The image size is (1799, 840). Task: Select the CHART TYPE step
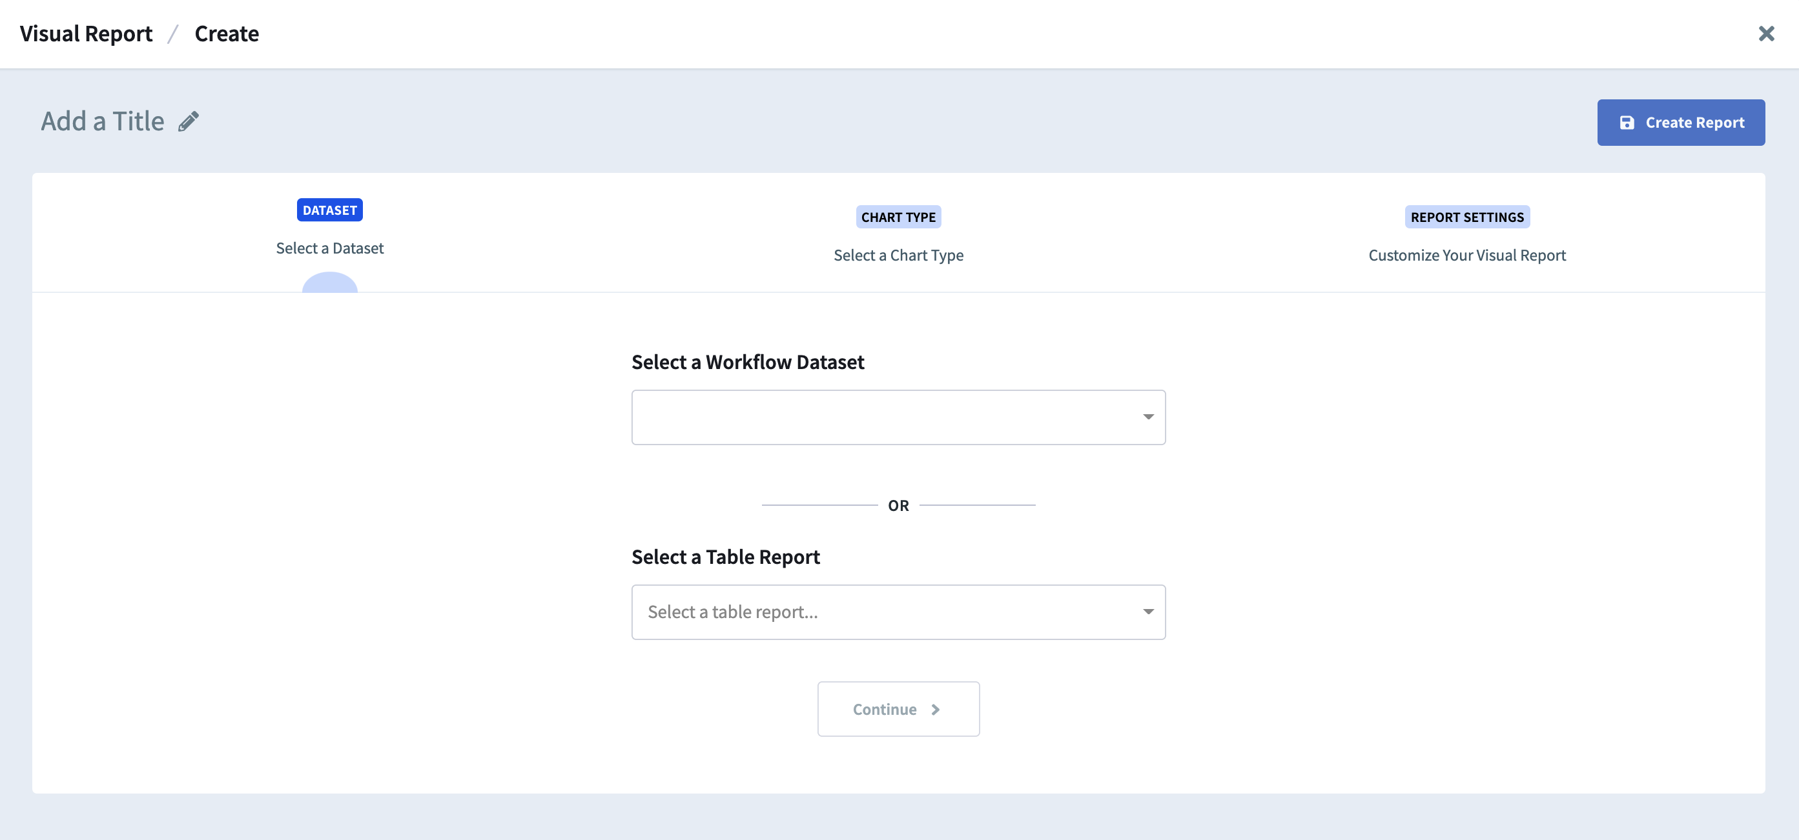tap(899, 217)
